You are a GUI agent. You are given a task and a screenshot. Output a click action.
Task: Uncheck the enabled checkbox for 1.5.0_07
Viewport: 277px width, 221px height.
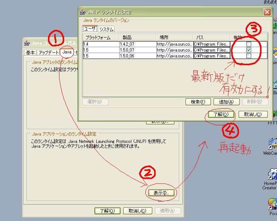tap(249, 50)
